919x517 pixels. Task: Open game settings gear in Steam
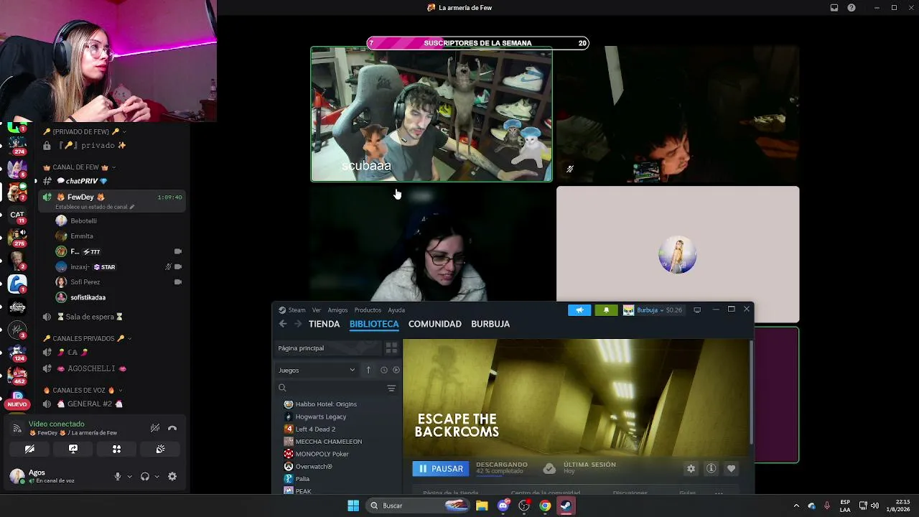click(691, 469)
